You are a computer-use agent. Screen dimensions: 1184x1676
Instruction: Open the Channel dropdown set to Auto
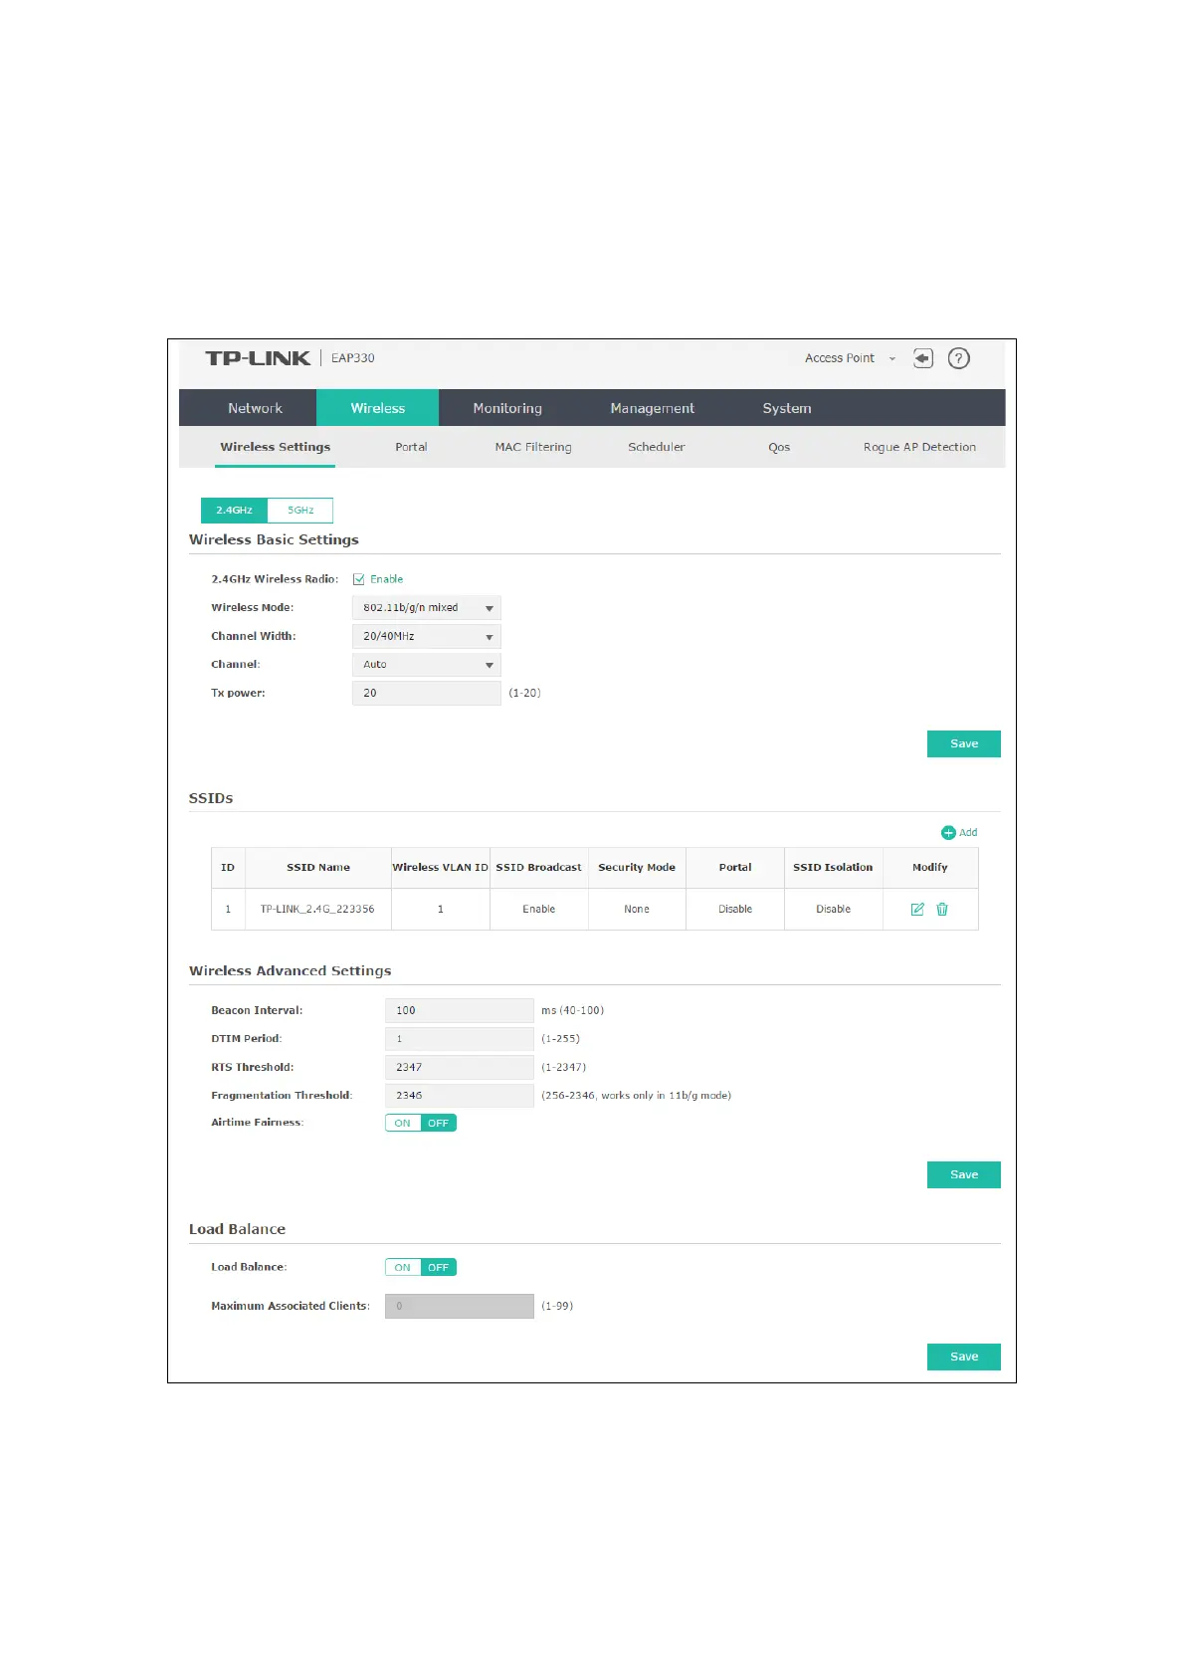[426, 664]
